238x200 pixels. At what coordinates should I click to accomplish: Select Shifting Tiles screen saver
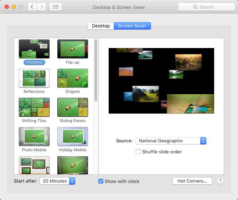click(x=34, y=107)
